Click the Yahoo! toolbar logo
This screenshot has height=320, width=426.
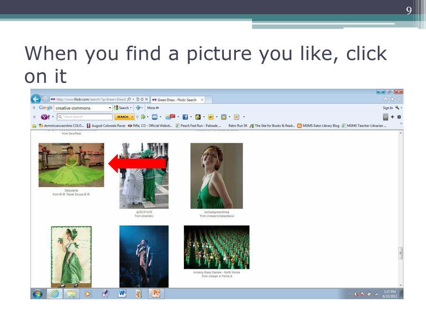click(x=45, y=117)
